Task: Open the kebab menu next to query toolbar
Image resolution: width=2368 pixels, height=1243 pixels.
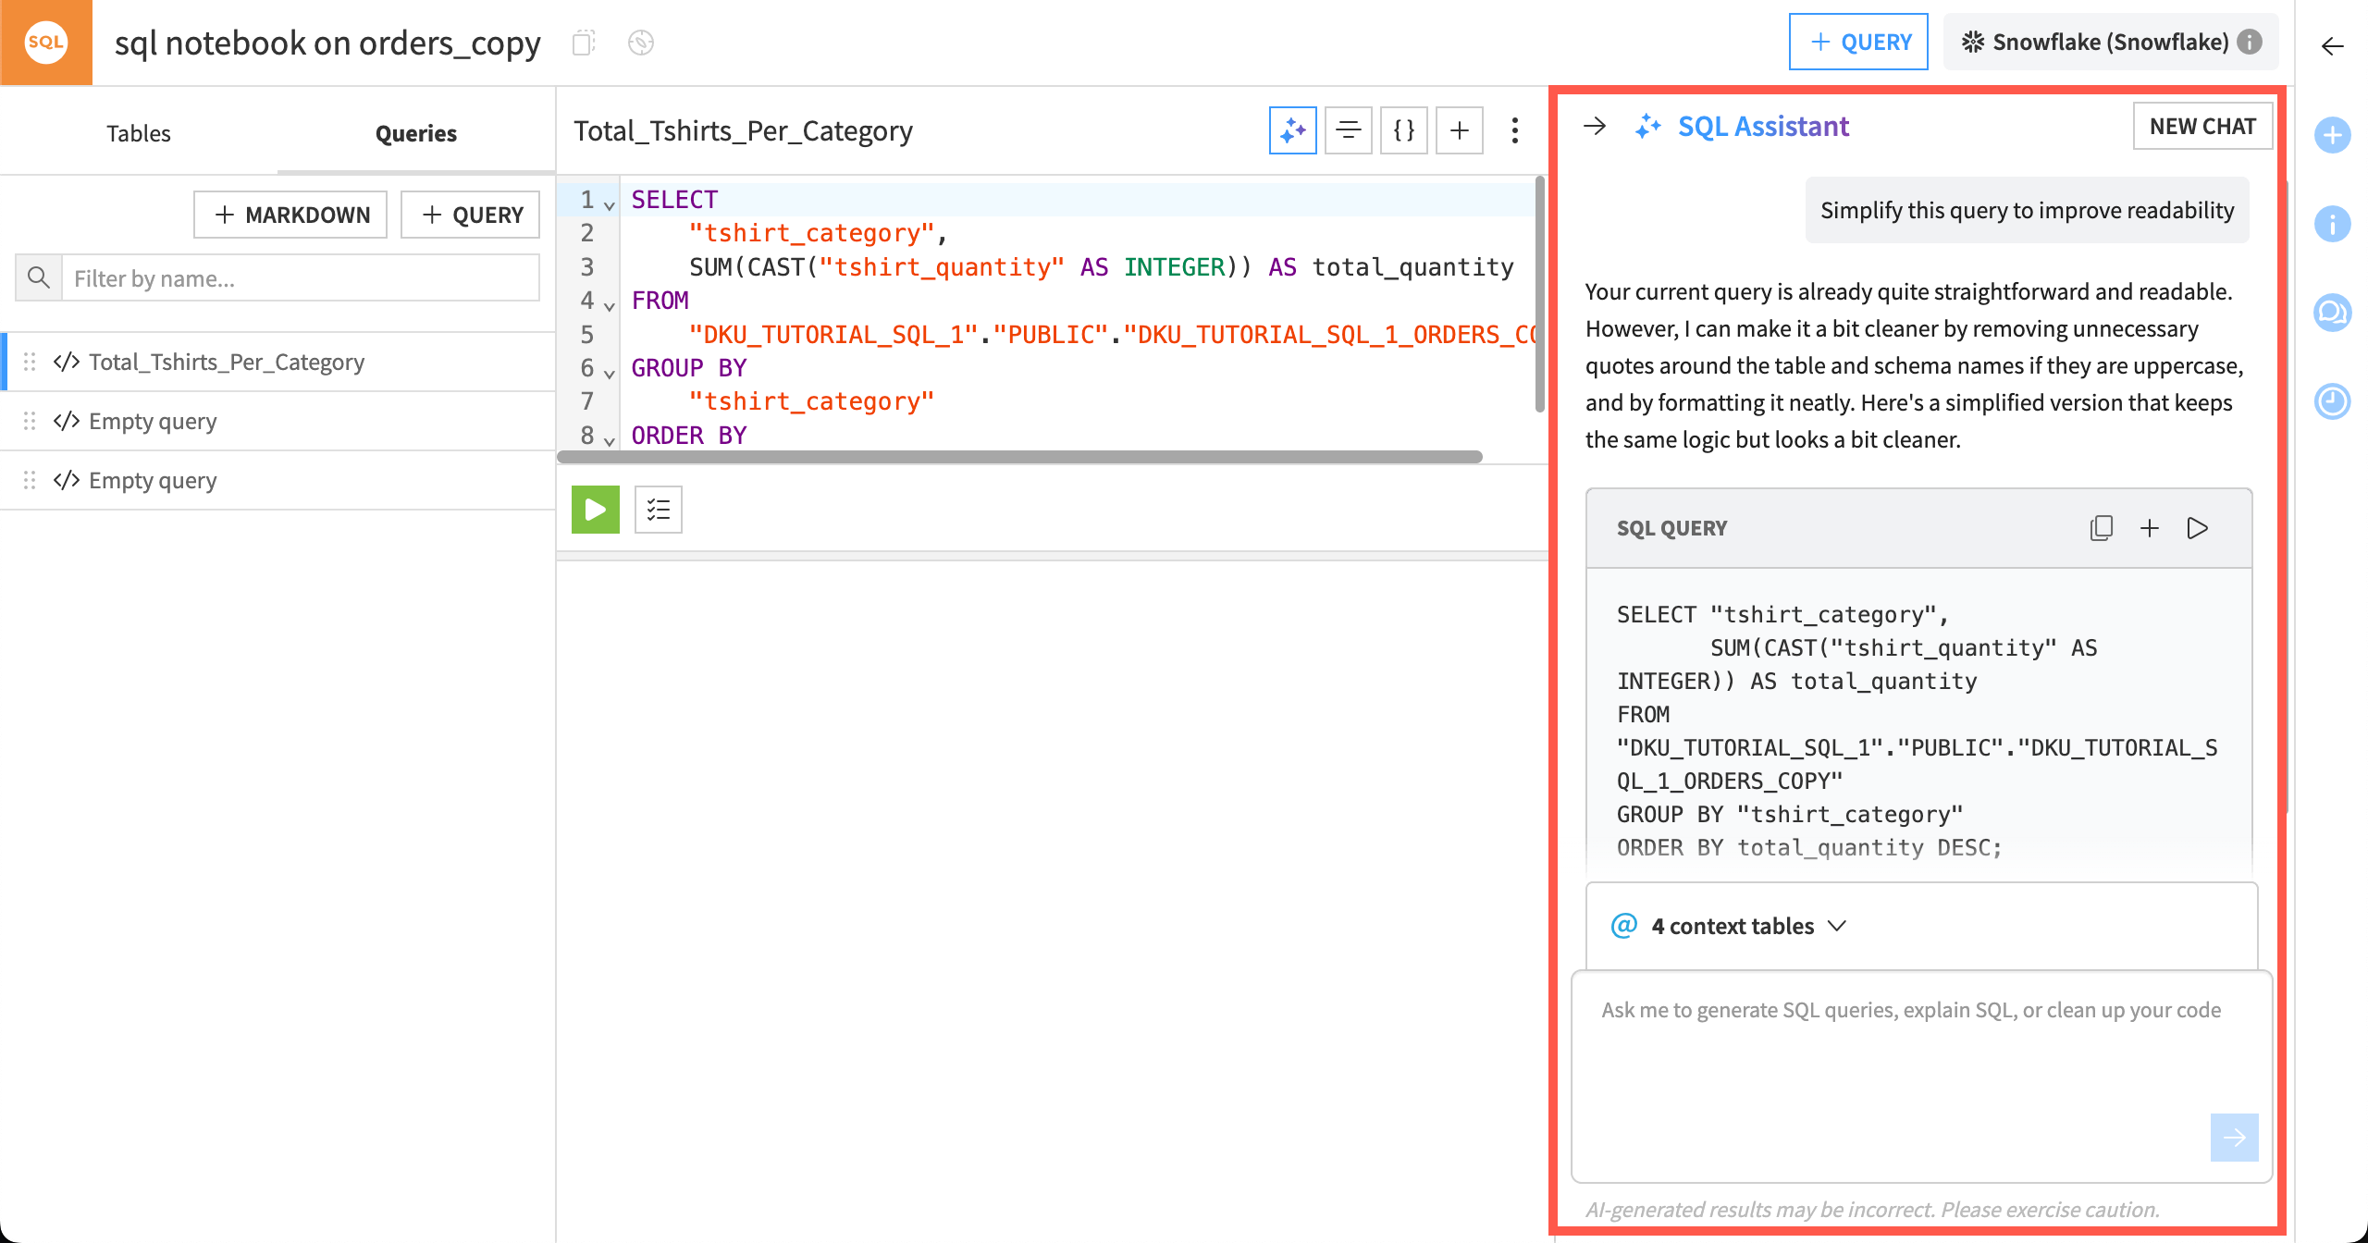Action: pos(1514,130)
